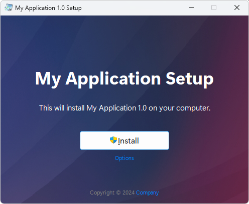
Task: Open the Options link
Action: click(x=125, y=158)
